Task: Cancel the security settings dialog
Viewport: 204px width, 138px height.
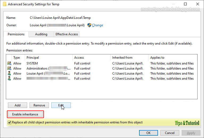Action: pos(170,133)
